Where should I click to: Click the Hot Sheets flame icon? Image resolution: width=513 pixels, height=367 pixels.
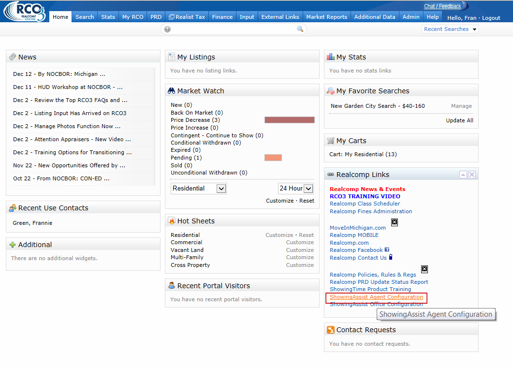point(172,221)
